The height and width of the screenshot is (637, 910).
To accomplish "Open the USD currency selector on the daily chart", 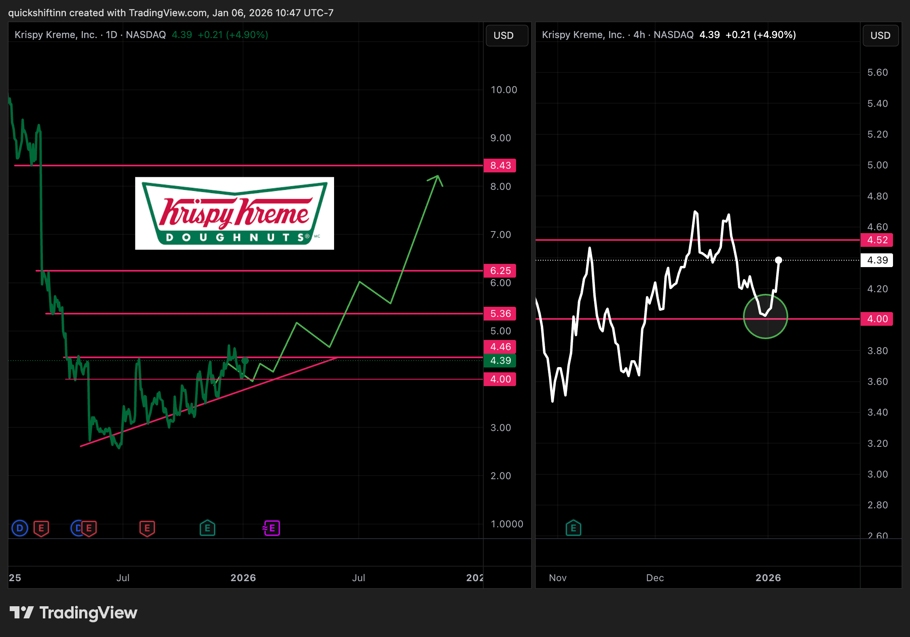I will coord(507,36).
